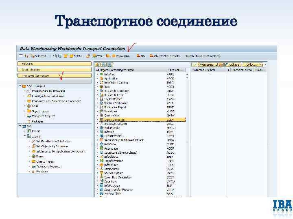The image size is (293, 219).
Task: Click the InfoObject Catalog icon
Action: [101, 82]
